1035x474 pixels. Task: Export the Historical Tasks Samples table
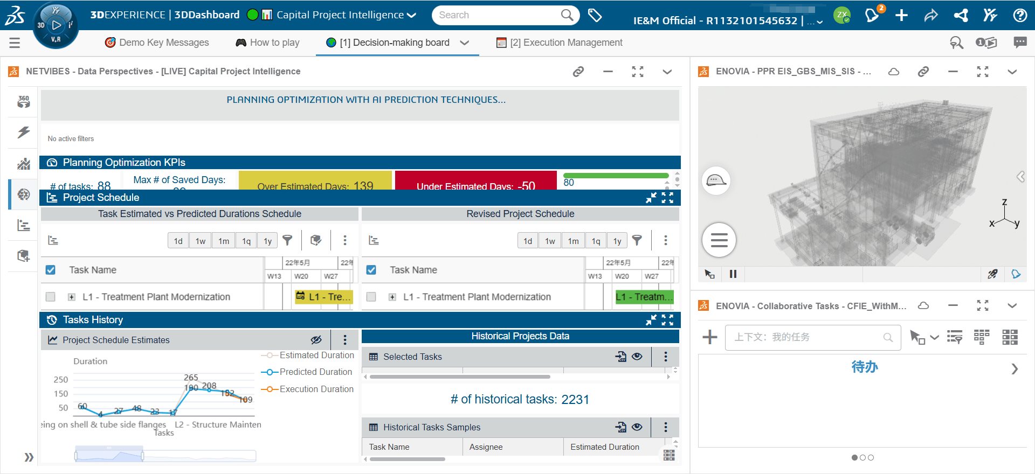click(621, 427)
